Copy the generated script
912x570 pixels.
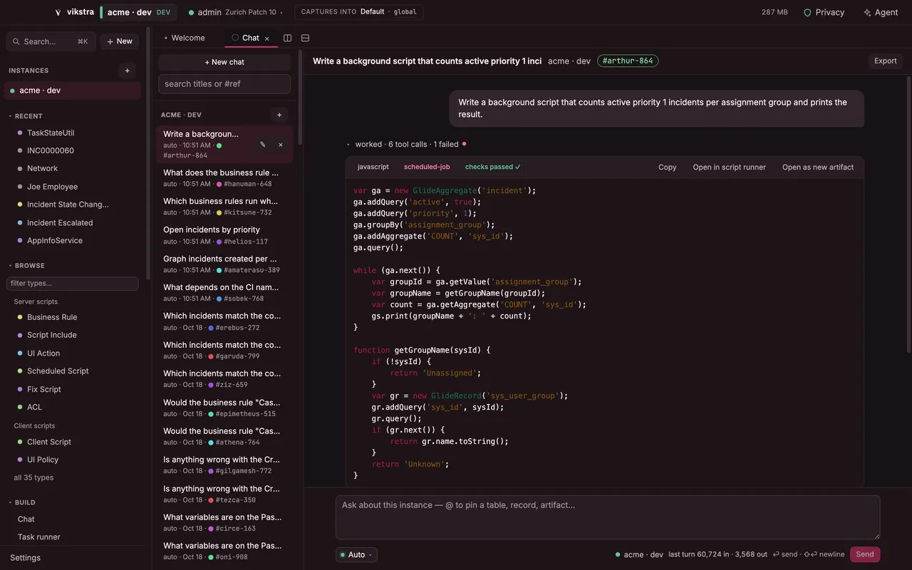668,167
